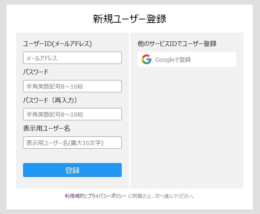The image size is (260, 214).
Task: Select the パスワード（再入力） input box
Action: pos(72,114)
